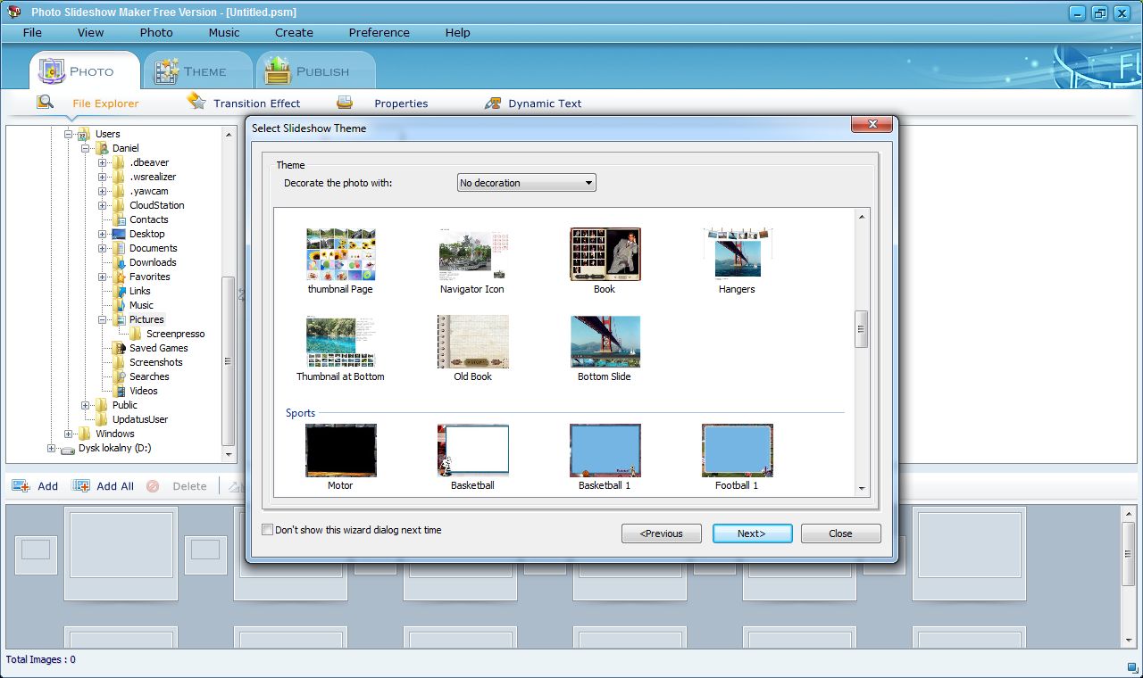Expand the Documents folder
The width and height of the screenshot is (1143, 678).
(103, 248)
